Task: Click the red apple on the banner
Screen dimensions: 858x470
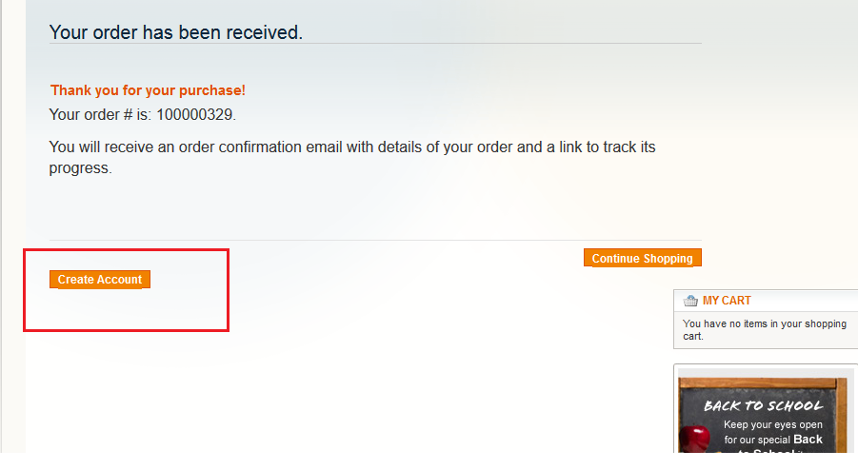Action: point(693,437)
